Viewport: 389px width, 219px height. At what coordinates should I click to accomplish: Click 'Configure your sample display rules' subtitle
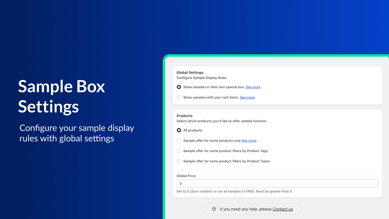tap(77, 133)
